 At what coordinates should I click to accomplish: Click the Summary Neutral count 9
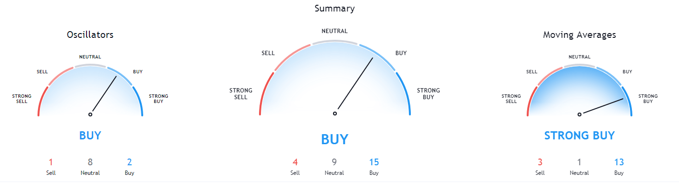click(x=334, y=162)
